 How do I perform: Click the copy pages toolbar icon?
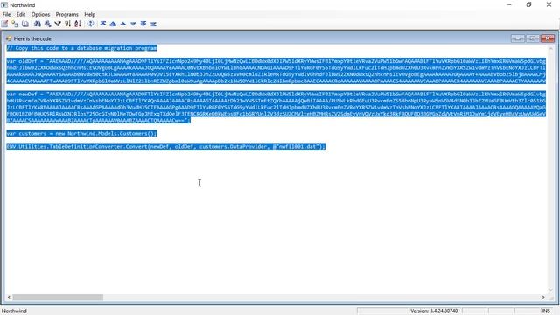[25, 24]
